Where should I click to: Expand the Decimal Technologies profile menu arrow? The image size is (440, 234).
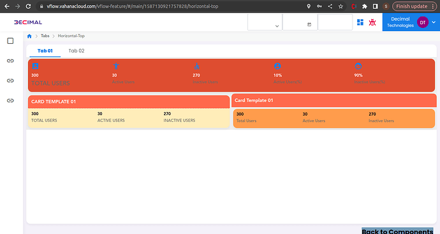coord(434,22)
